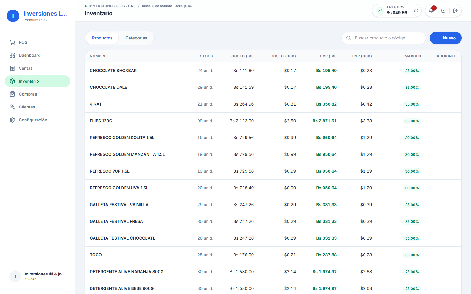Click the Compras shopping bag icon

point(12,94)
